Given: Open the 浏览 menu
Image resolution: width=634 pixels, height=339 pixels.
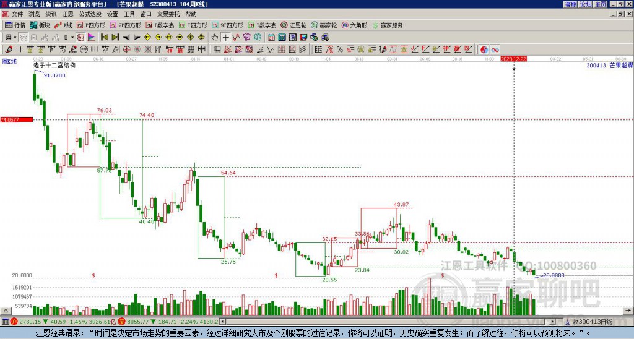Looking at the screenshot, I should 35,14.
